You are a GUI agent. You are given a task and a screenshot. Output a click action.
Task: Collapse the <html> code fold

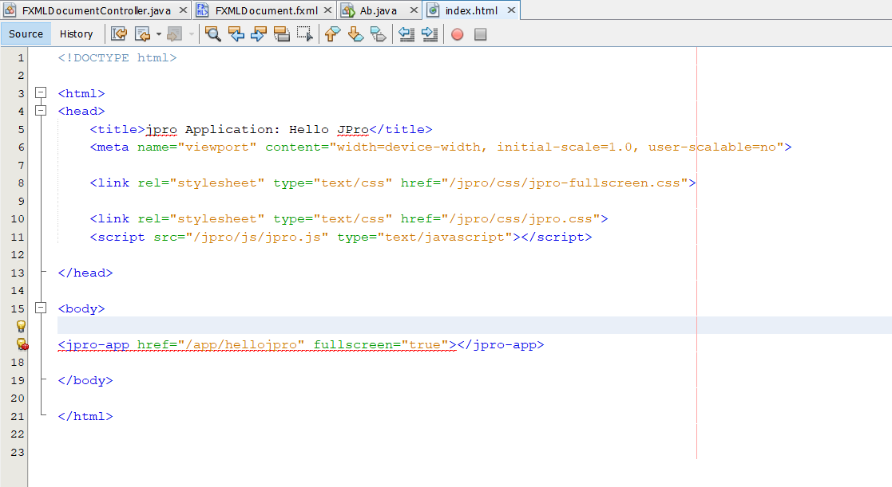[41, 92]
